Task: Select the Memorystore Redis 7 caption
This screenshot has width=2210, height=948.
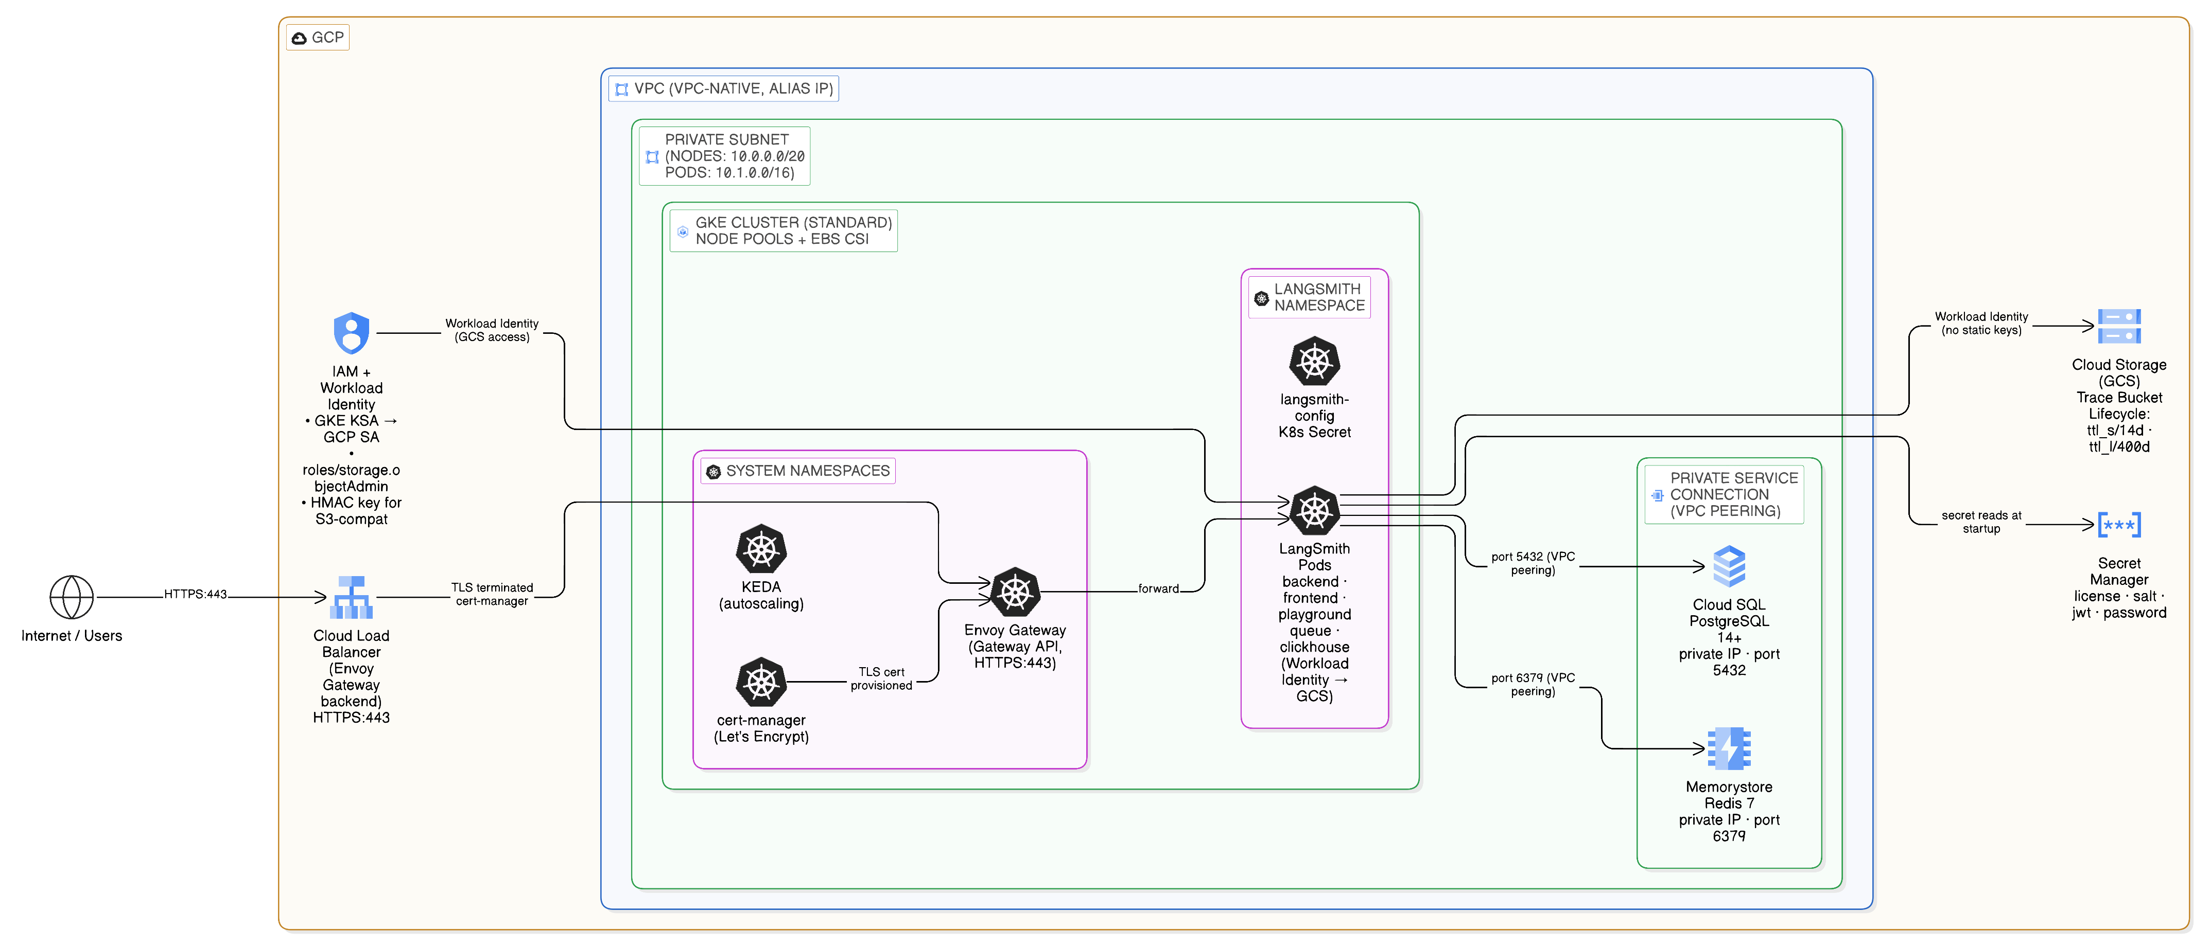Action: tap(1729, 812)
